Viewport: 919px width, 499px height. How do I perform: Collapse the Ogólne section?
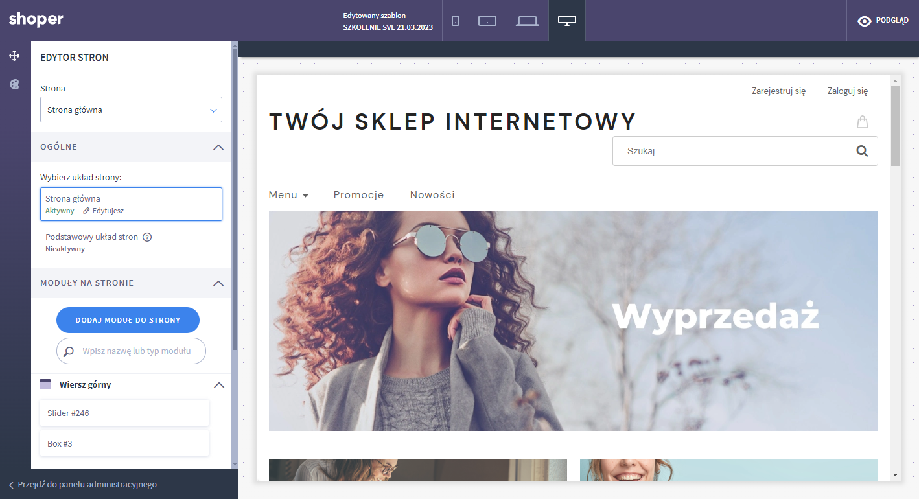[x=218, y=147]
